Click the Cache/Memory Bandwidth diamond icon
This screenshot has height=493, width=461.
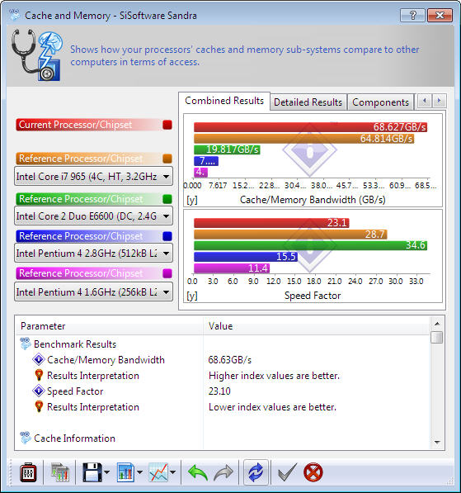click(x=39, y=359)
